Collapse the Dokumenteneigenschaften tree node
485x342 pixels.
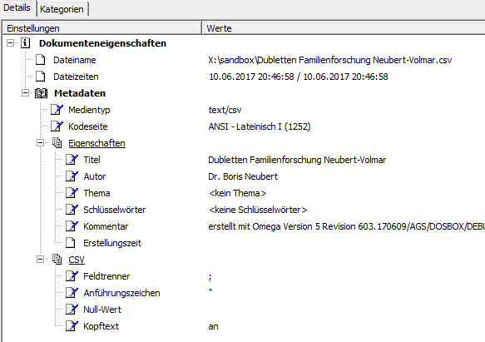click(x=10, y=42)
